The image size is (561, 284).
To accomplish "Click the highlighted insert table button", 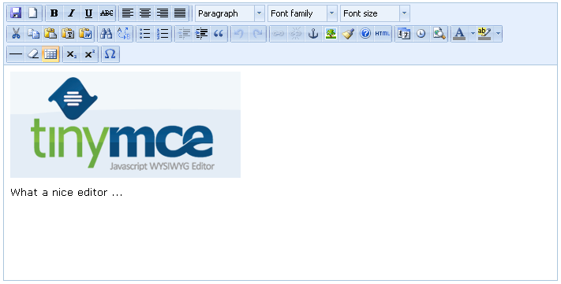I will point(50,54).
